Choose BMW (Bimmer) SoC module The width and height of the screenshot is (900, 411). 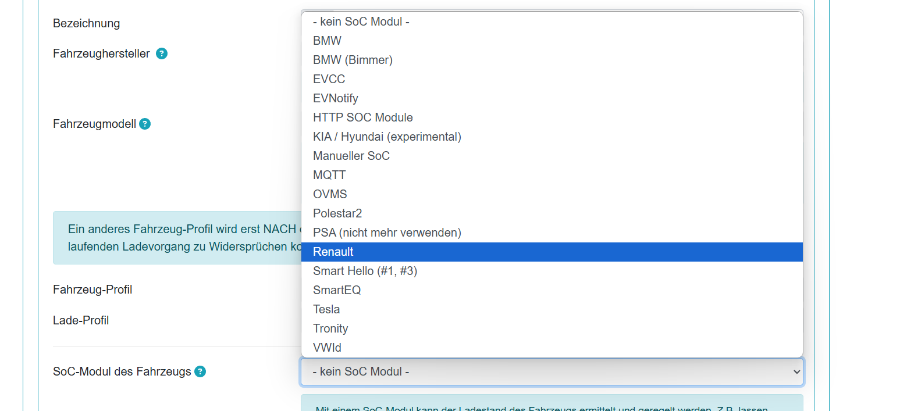(552, 60)
